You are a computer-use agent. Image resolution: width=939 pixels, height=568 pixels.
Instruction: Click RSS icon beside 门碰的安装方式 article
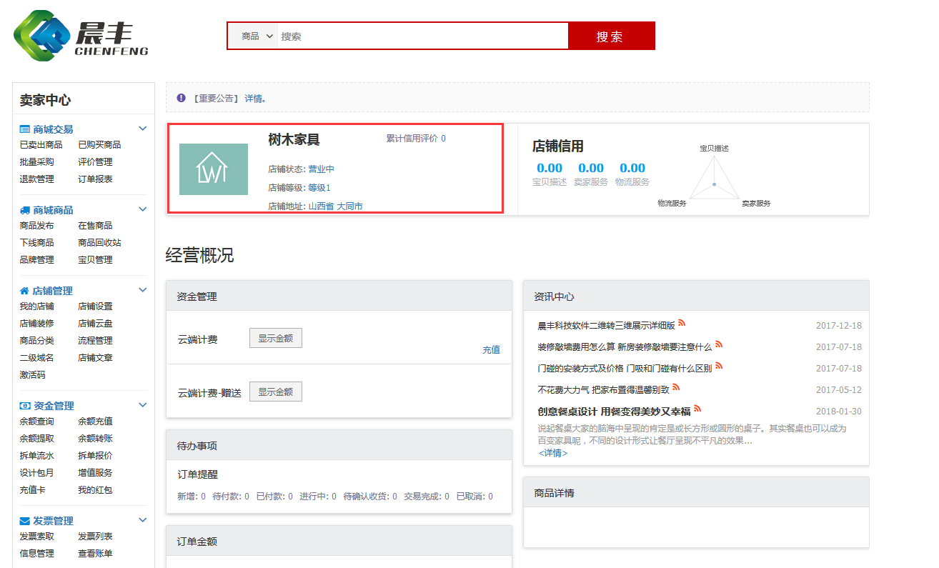(719, 366)
